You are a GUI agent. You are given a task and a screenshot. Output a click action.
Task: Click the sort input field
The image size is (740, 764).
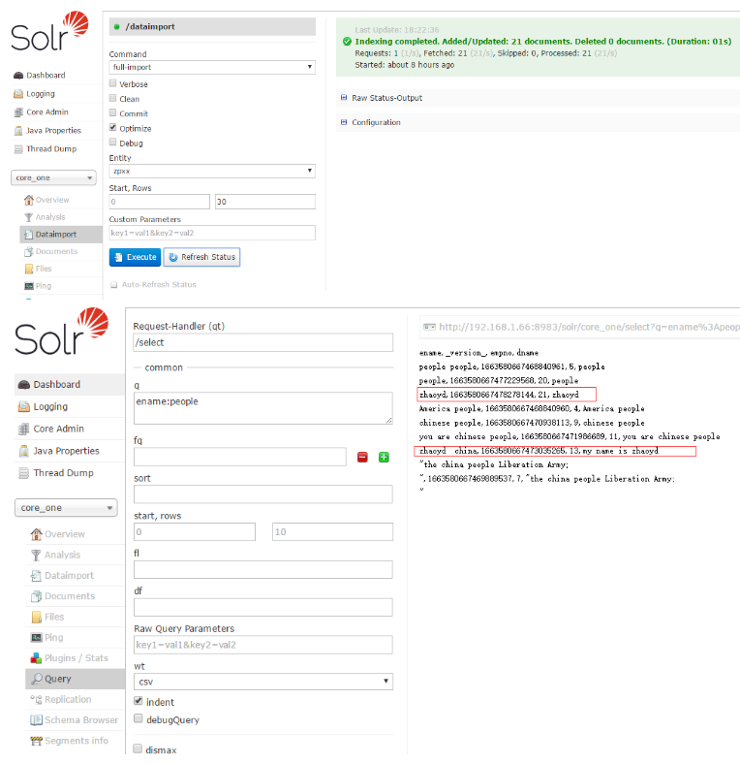click(263, 494)
